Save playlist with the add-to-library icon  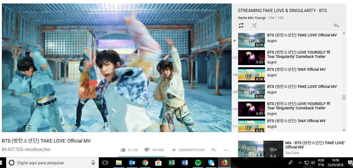[x=336, y=26]
